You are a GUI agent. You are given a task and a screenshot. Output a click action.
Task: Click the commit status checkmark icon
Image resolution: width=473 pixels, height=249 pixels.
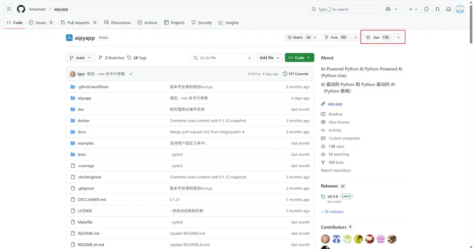point(131,74)
